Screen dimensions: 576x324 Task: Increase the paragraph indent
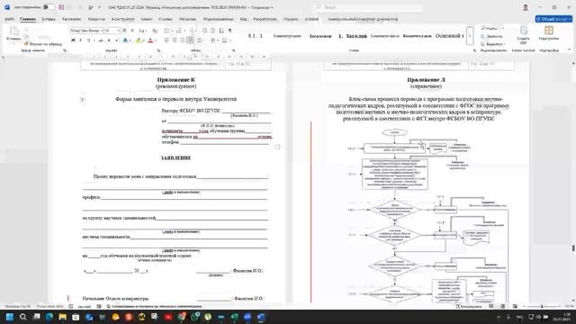[x=212, y=31]
